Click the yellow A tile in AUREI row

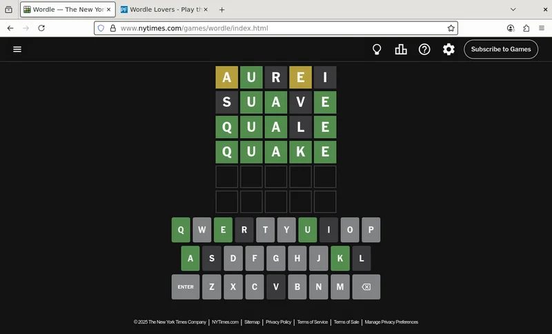[227, 77]
